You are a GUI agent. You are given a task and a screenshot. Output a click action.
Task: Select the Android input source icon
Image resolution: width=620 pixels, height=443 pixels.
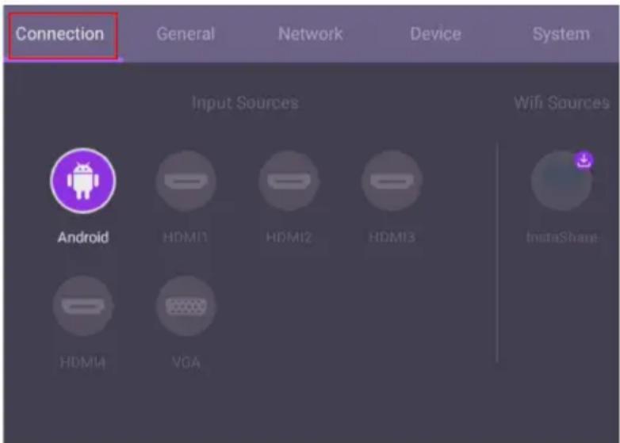83,181
